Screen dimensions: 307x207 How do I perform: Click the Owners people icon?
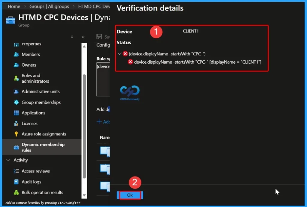click(17, 65)
